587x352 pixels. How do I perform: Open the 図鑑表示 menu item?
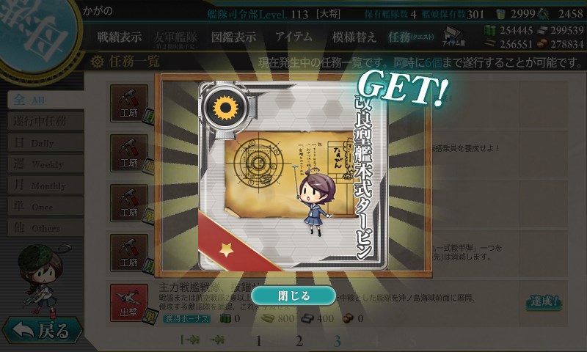tap(233, 37)
